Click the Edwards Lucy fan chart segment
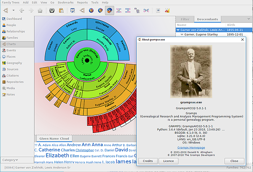 [73, 26]
